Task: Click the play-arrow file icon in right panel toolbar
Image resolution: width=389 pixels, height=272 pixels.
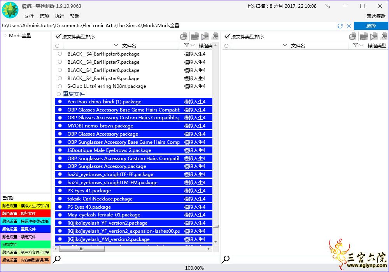Action: 374,37
